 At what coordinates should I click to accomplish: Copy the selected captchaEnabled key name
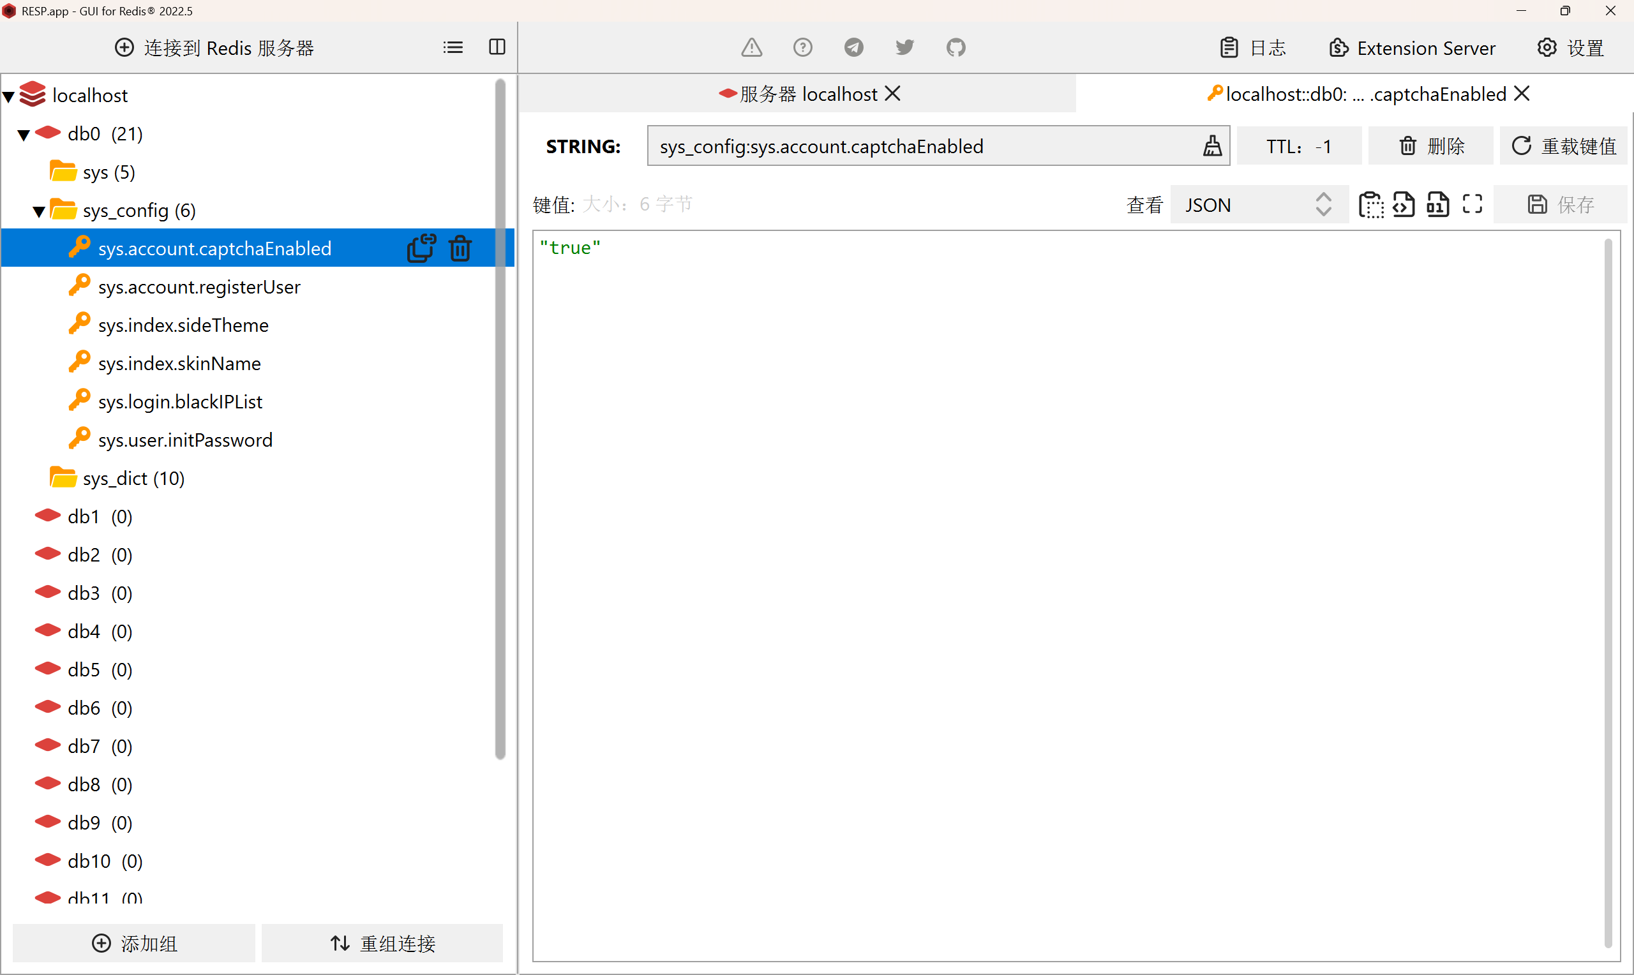coord(421,248)
